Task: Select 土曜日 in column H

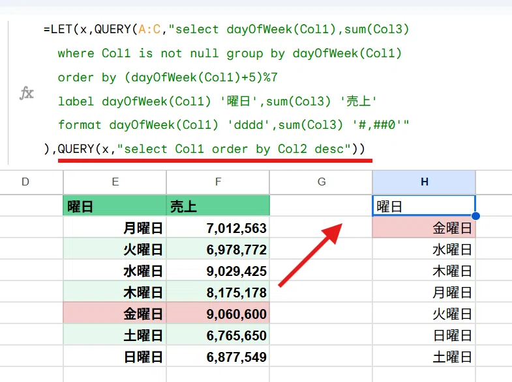Action: coord(424,356)
